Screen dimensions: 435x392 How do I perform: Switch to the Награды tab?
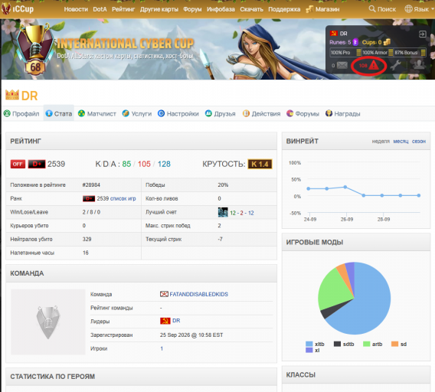343,114
